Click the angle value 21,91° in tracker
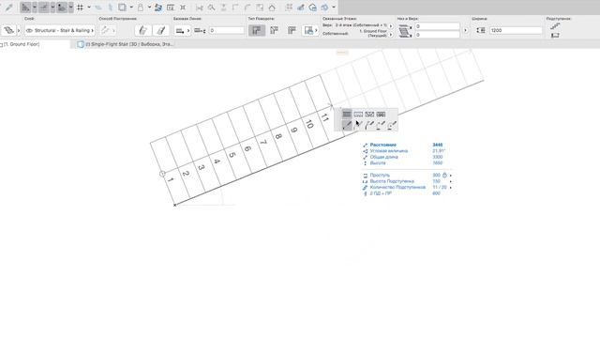The height and width of the screenshot is (338, 600). pos(439,151)
